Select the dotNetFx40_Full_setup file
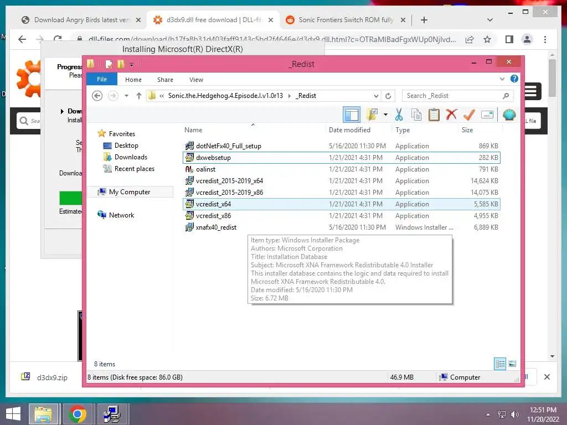This screenshot has height=425, width=567. click(x=341, y=146)
